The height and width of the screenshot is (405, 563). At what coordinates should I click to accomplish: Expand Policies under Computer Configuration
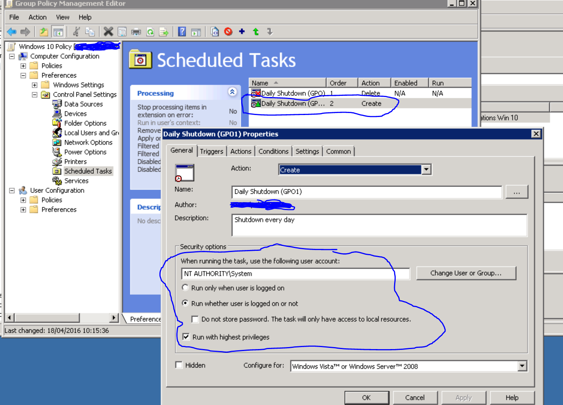click(x=23, y=66)
